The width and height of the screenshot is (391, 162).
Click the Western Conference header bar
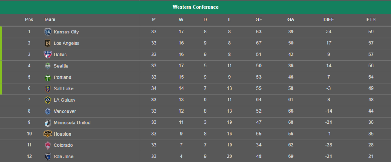(195, 7)
